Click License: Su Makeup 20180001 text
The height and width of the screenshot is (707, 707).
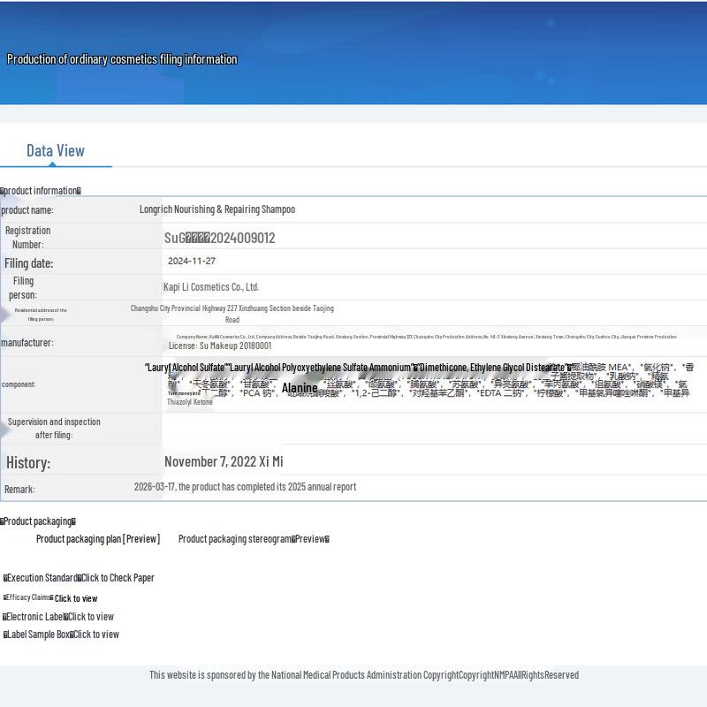(x=220, y=346)
